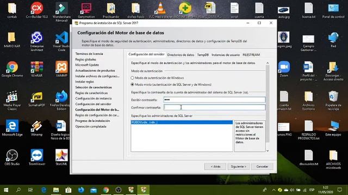Click Microsoft Update step
Screen dimensions: 348x195
point(87,65)
